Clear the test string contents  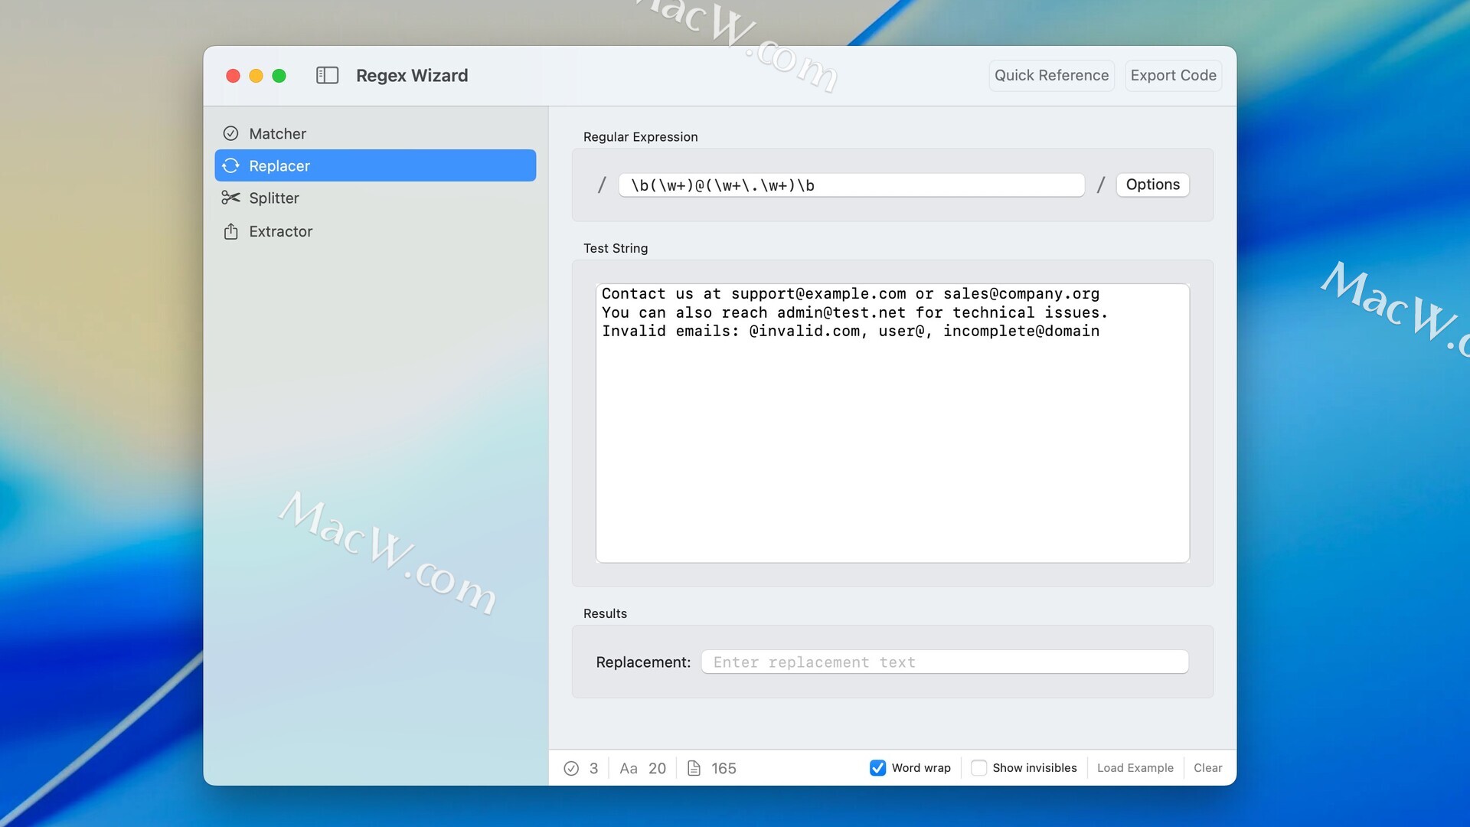click(1207, 767)
